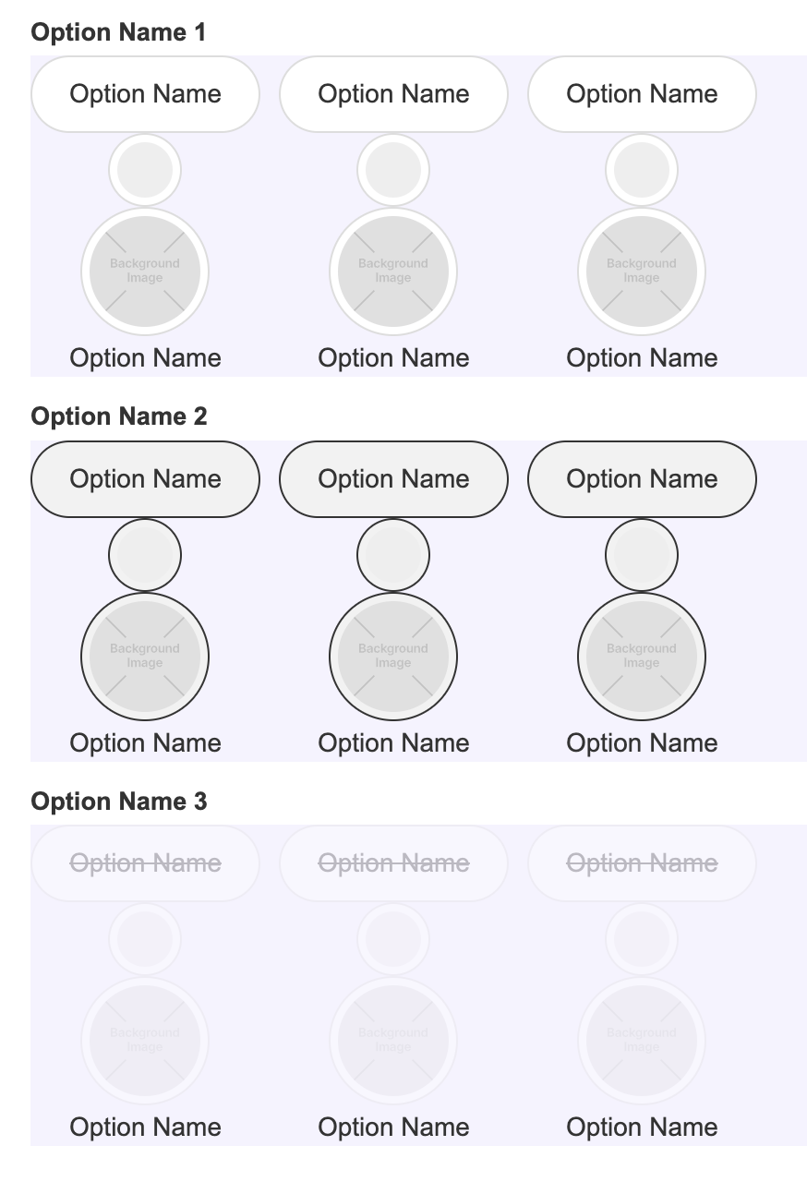Pick middle Background Image swatch in Option Name 1
807x1182 pixels.
pyautogui.click(x=393, y=271)
